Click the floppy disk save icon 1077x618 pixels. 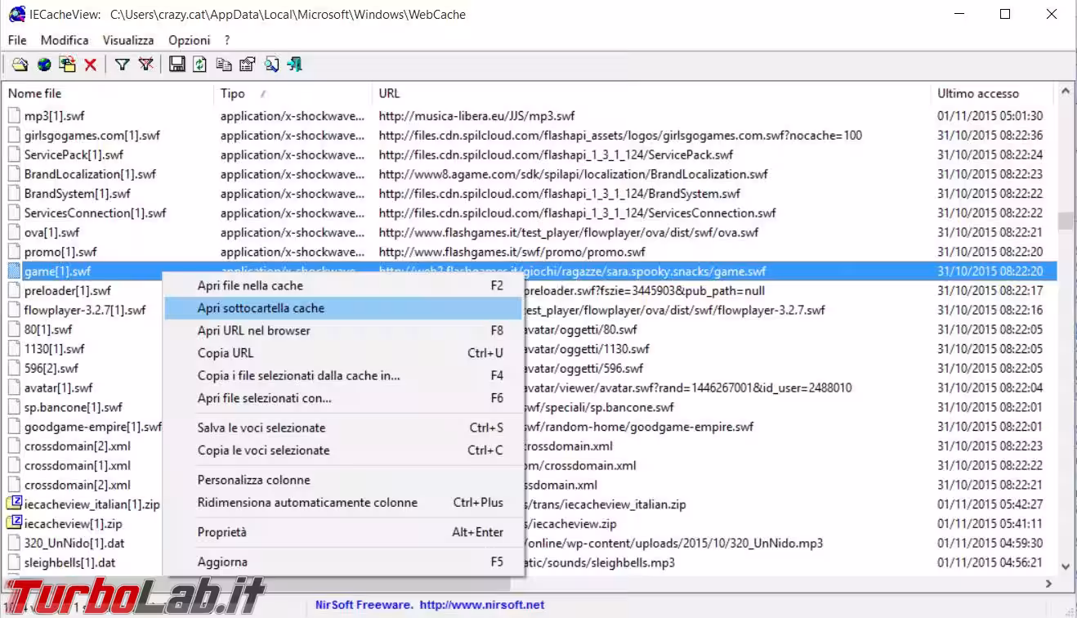[177, 65]
